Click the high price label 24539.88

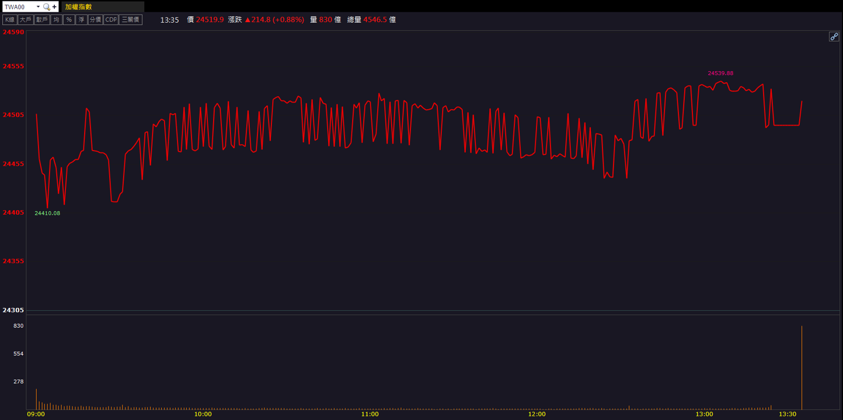[720, 73]
